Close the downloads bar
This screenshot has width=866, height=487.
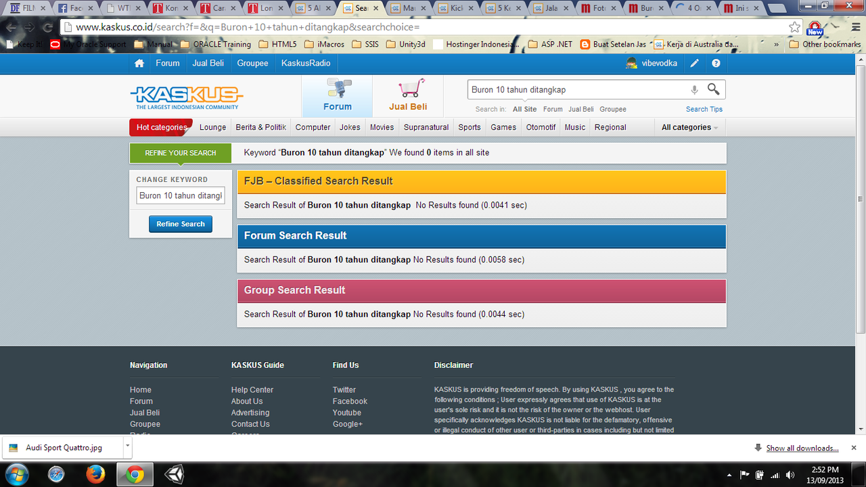point(853,448)
